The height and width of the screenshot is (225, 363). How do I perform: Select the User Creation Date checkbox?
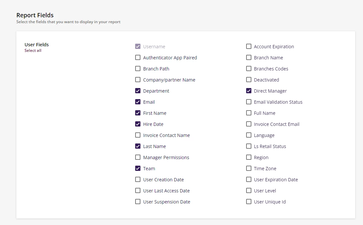pyautogui.click(x=138, y=180)
